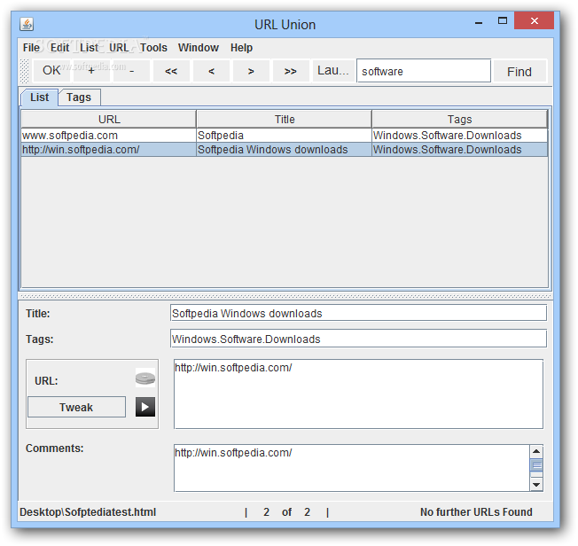Image resolution: width=578 pixels, height=546 pixels.
Task: Go to the next entry with >
Action: point(251,70)
